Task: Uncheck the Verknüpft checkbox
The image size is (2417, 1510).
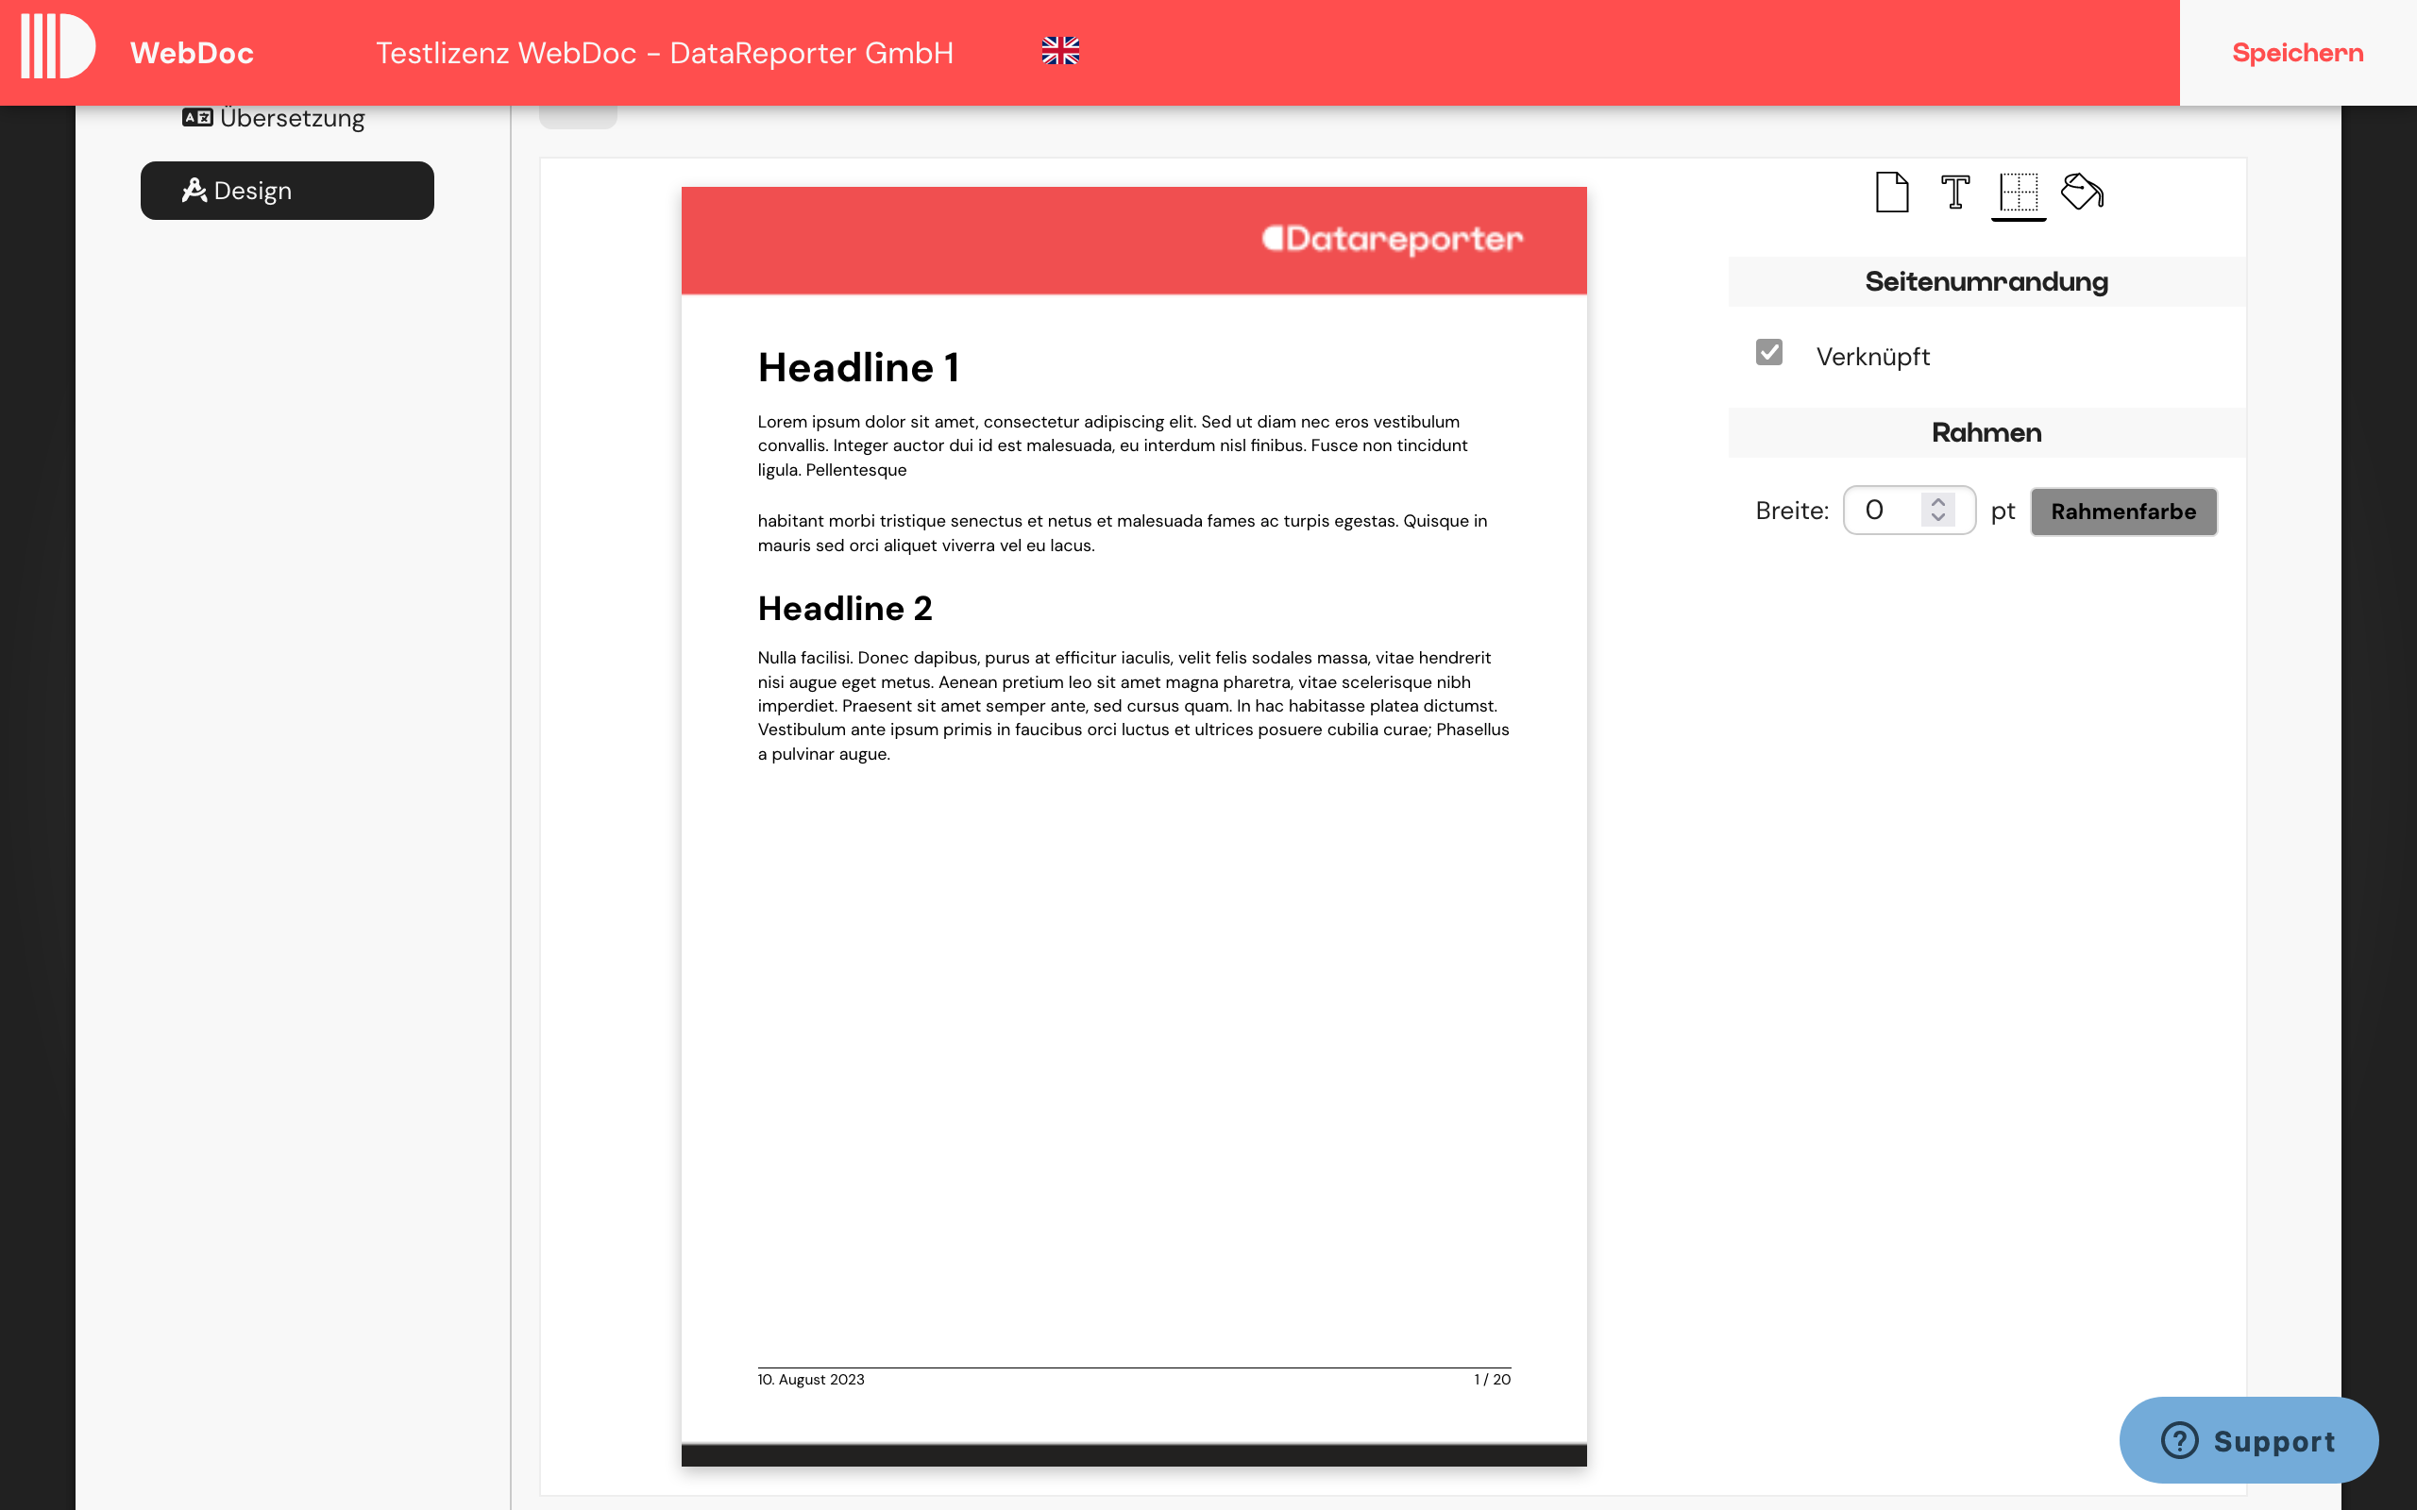Action: coord(1768,353)
